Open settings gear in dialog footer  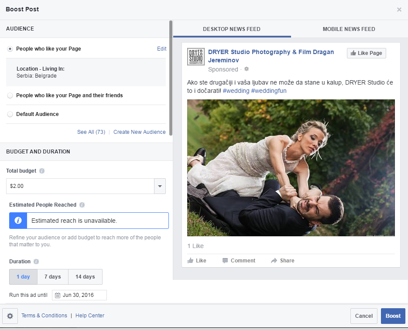click(x=10, y=316)
